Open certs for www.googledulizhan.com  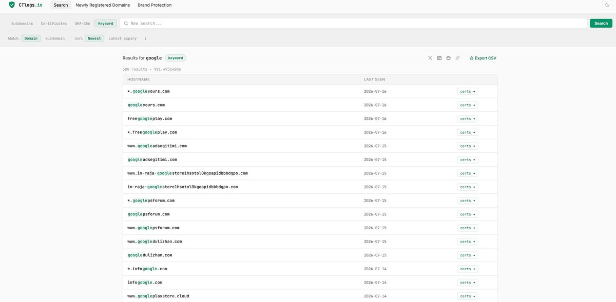point(468,241)
